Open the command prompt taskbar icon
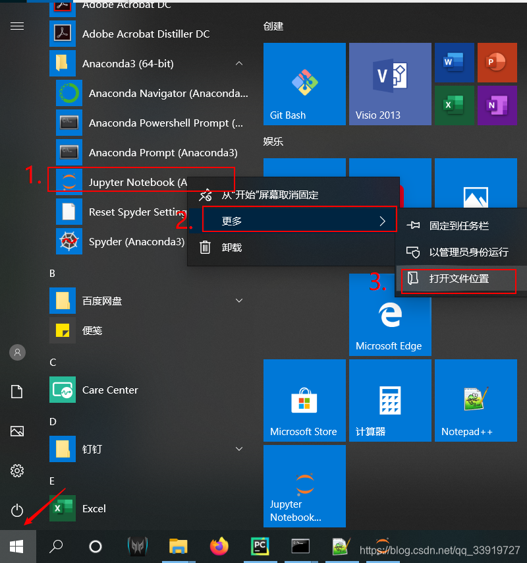The image size is (527, 563). (300, 547)
